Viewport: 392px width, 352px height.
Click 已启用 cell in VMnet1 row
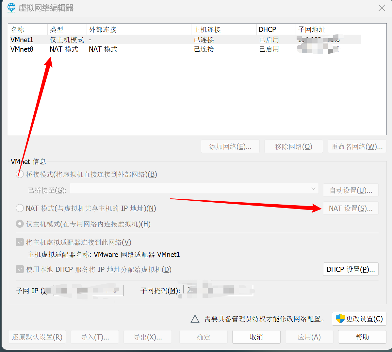click(269, 40)
